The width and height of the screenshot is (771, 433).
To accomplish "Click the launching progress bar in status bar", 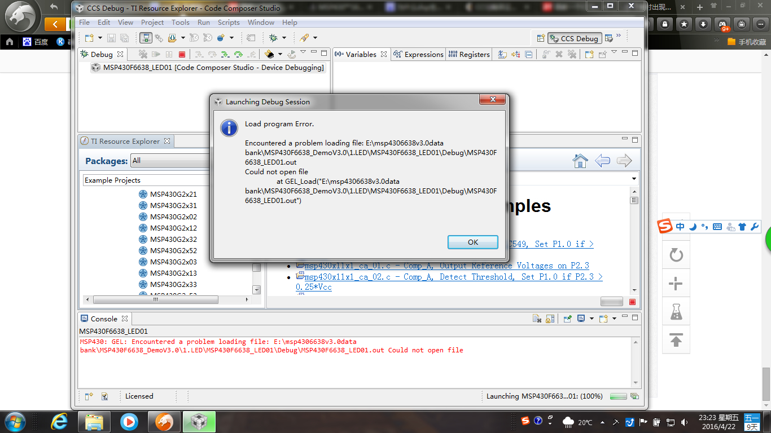I will pyautogui.click(x=619, y=396).
